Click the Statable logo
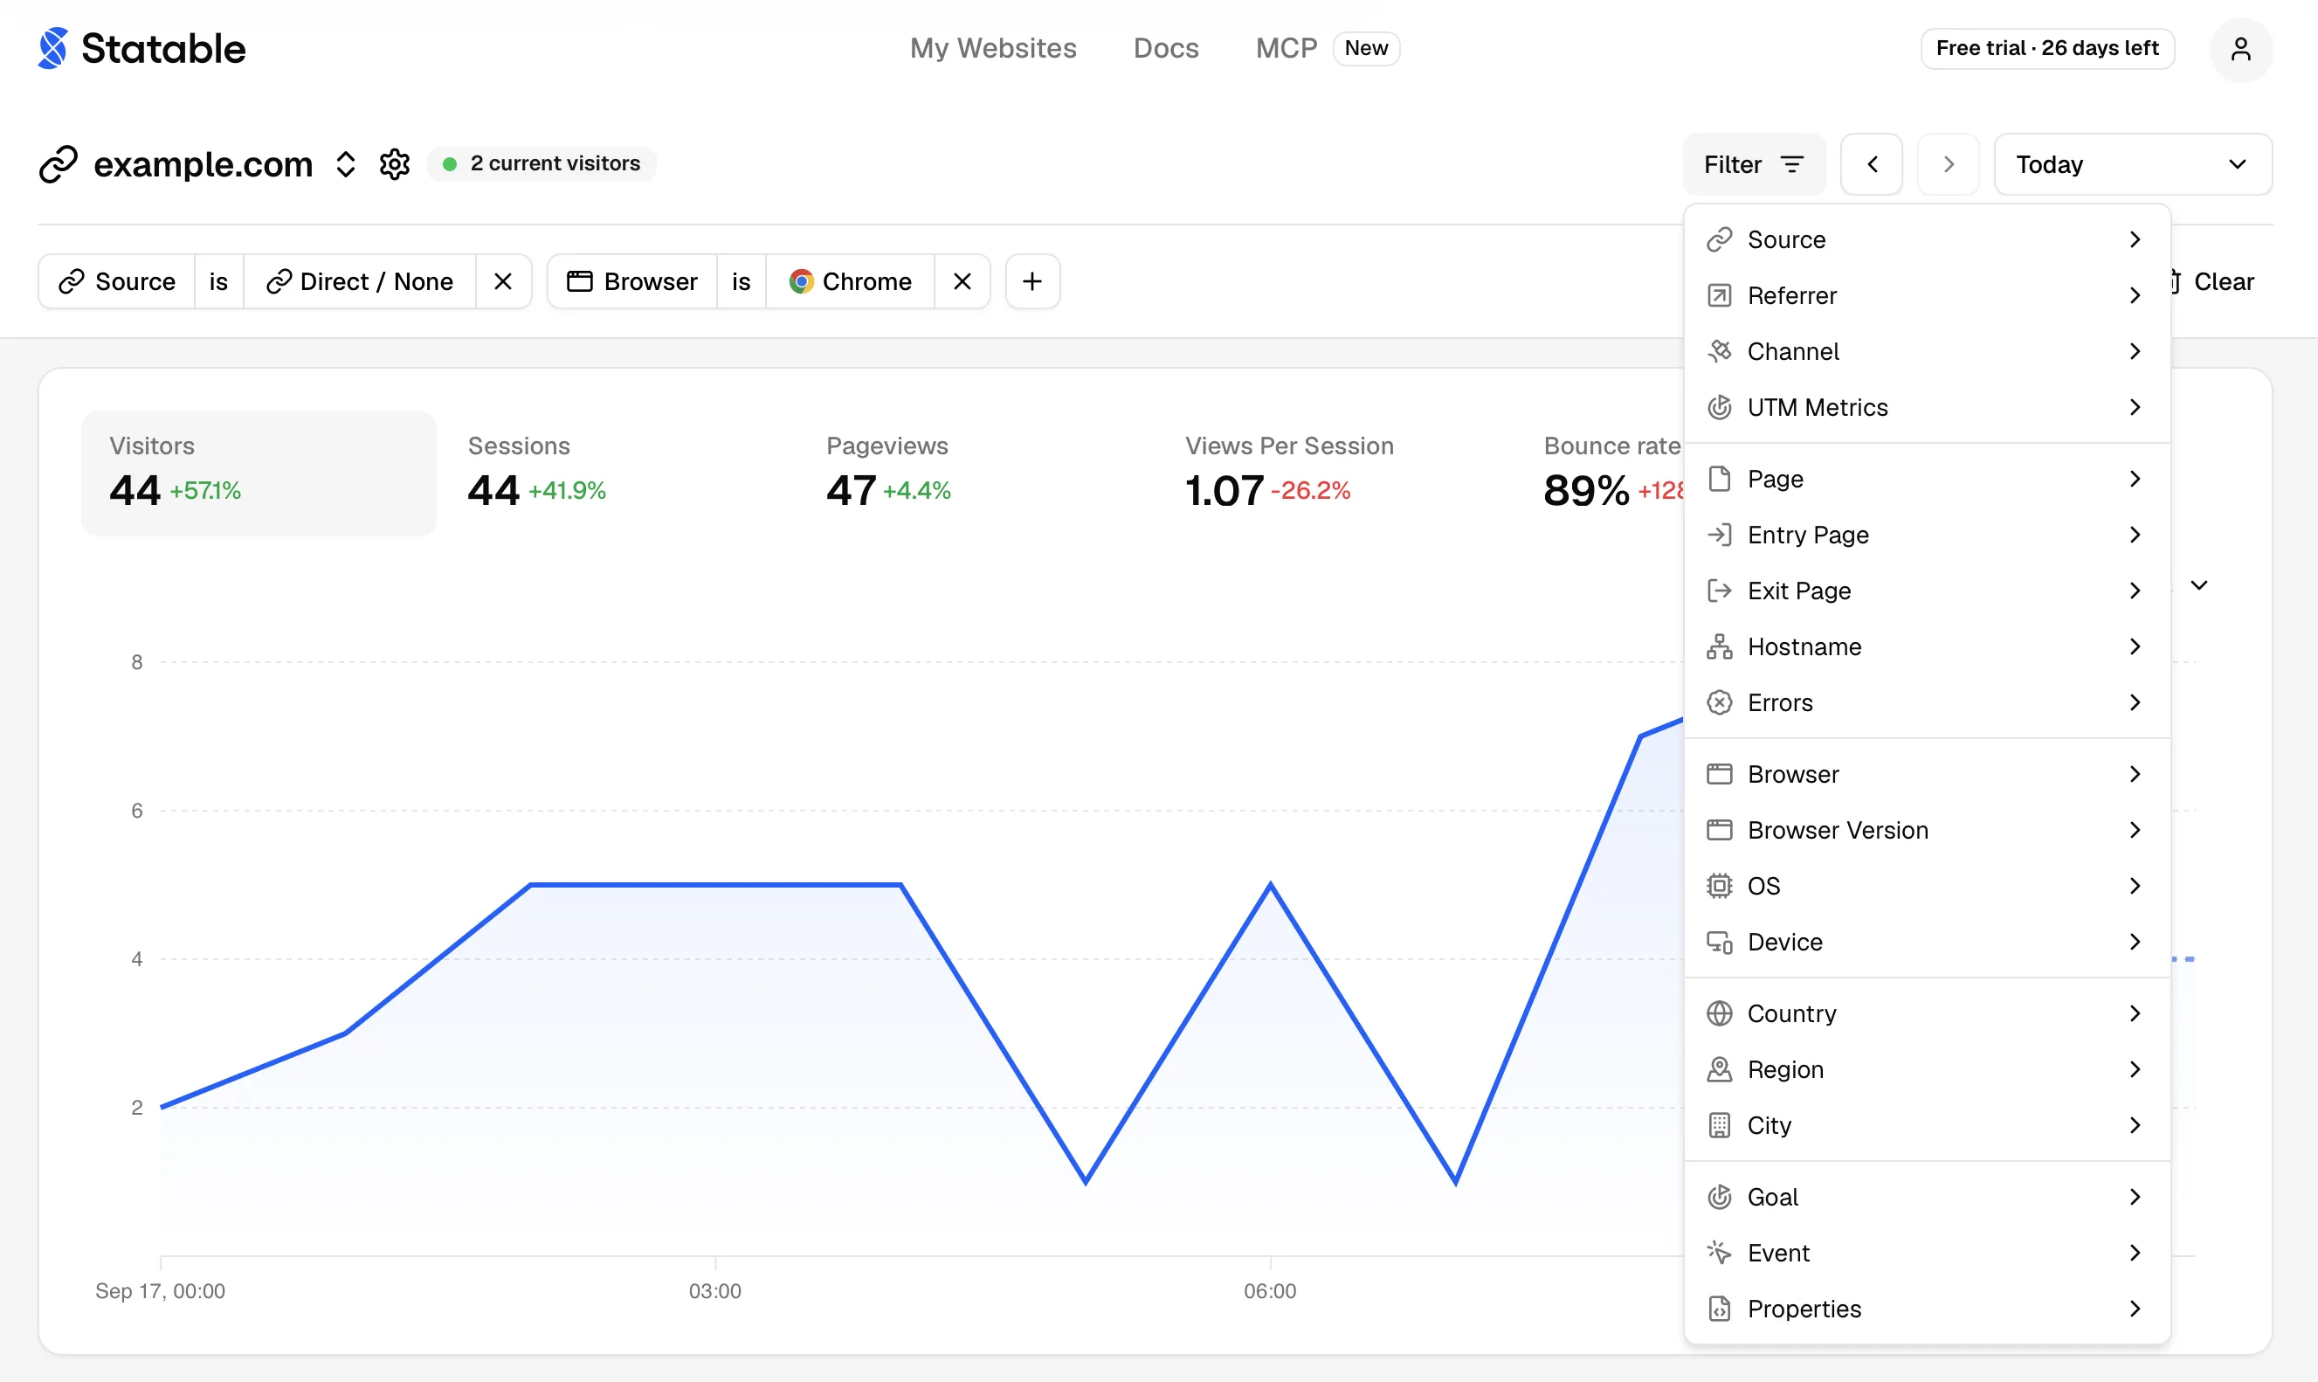 point(141,48)
